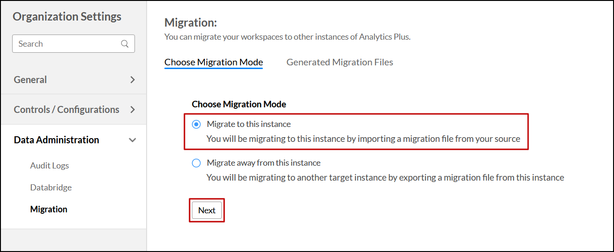Select Migration in the sidebar

click(x=49, y=209)
